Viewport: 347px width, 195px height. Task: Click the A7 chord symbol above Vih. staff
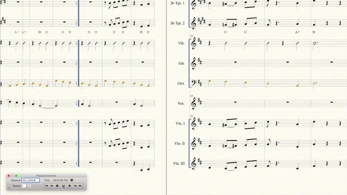click(x=297, y=32)
